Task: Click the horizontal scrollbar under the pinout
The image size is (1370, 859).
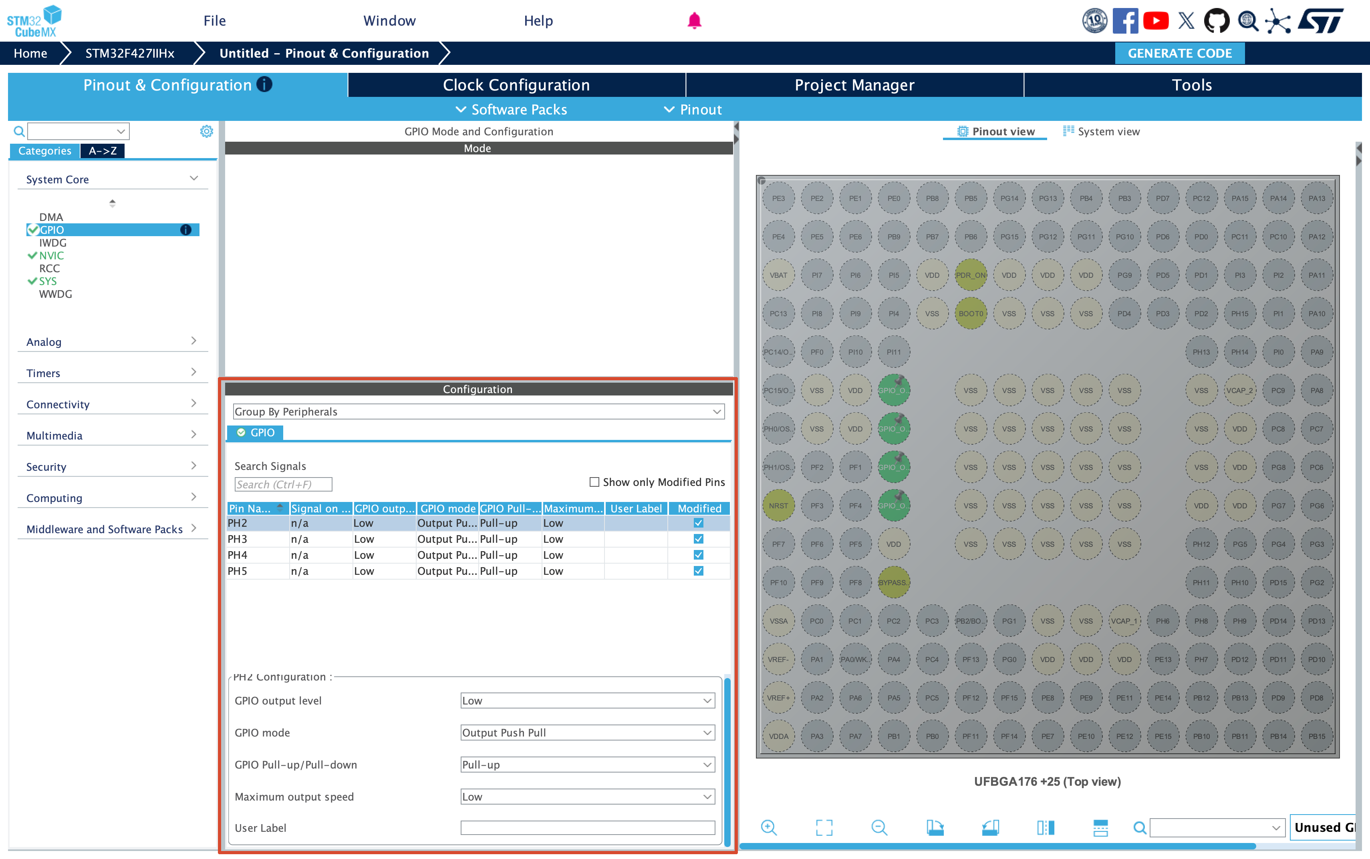Action: 997,847
